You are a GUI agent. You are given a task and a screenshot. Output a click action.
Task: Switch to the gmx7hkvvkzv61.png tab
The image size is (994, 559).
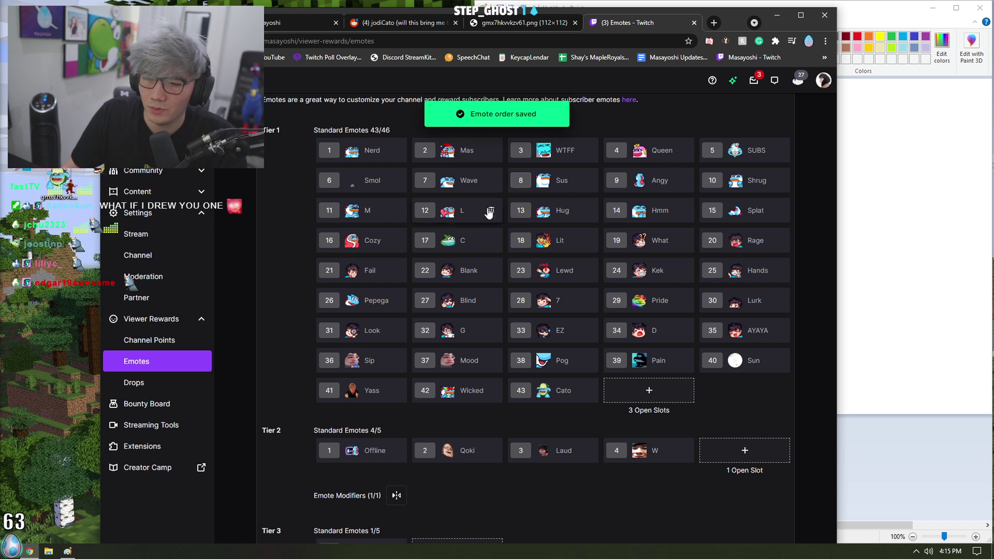524,22
